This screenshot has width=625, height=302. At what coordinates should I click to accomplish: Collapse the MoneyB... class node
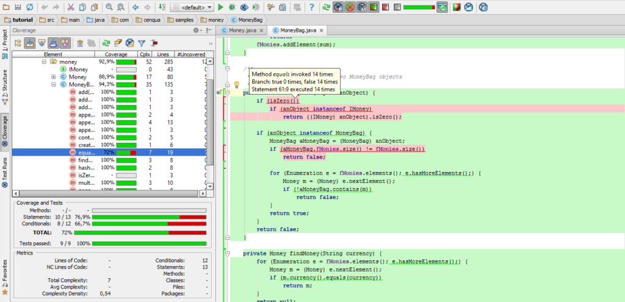click(x=54, y=84)
